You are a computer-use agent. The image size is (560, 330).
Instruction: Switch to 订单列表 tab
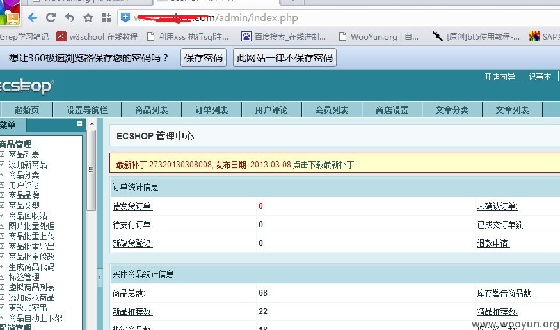pyautogui.click(x=211, y=110)
